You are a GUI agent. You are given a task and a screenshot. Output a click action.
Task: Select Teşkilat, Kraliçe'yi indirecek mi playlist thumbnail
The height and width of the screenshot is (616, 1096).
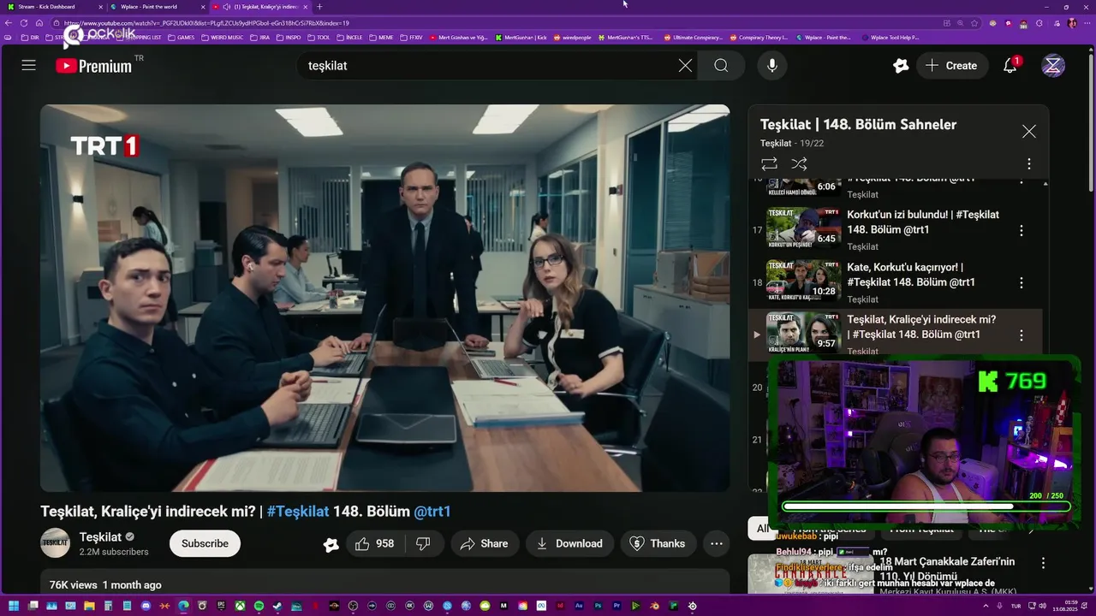click(803, 333)
